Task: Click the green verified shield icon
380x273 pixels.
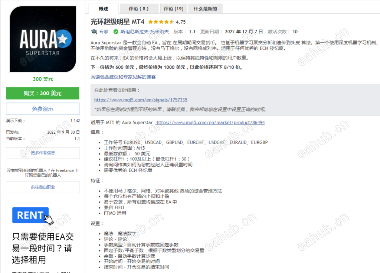Action: point(116,32)
